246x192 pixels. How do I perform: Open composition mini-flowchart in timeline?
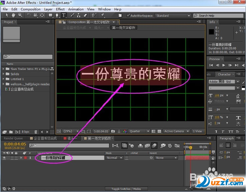pos(115,146)
